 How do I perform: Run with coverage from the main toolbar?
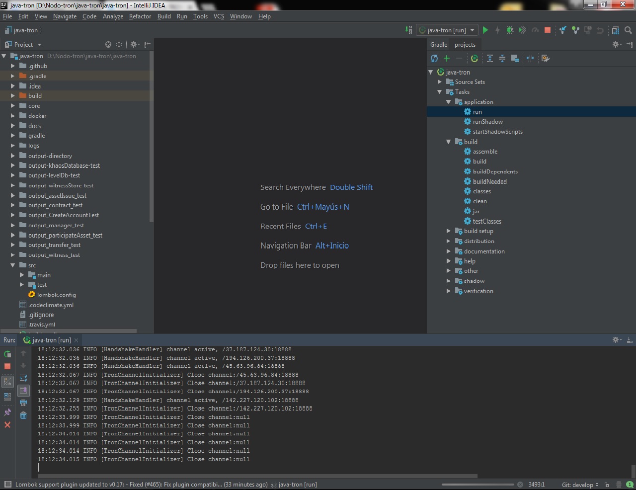[x=523, y=30]
